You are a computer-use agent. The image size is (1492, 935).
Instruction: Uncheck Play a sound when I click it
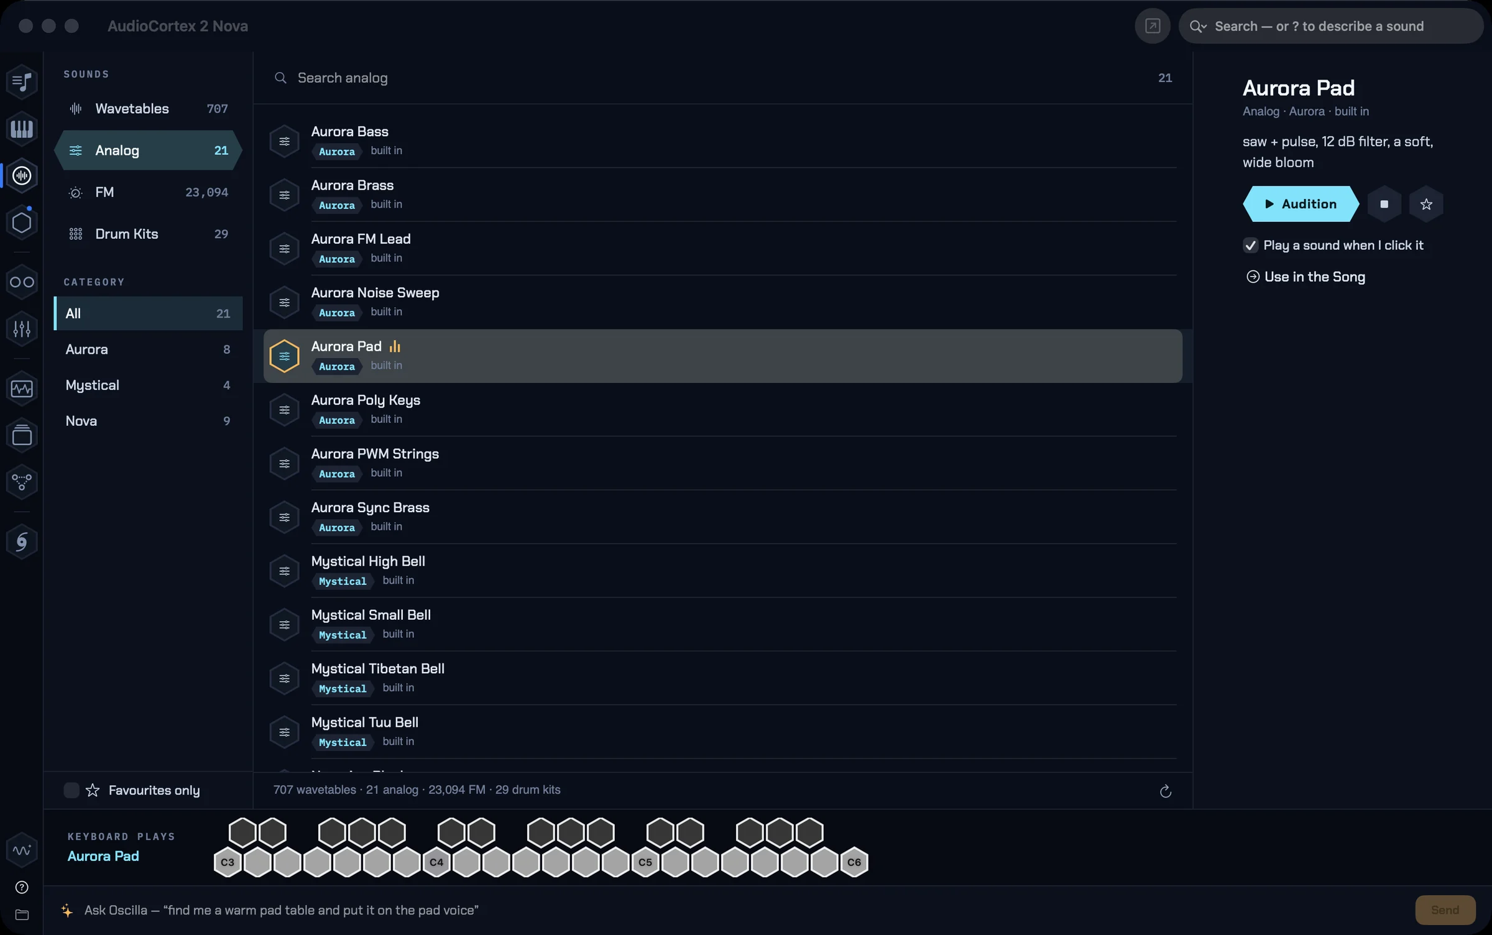[1250, 246]
